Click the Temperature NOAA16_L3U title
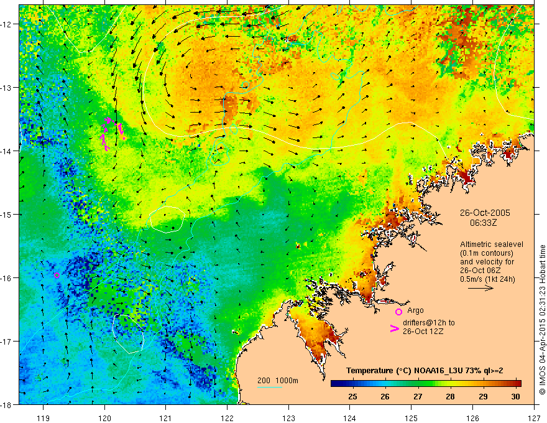 coord(425,370)
